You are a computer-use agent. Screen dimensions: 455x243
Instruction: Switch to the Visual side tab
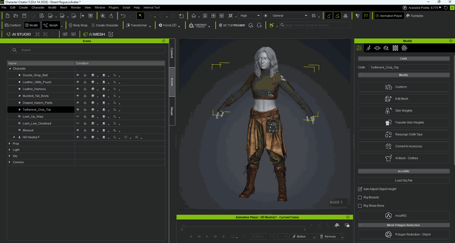pyautogui.click(x=172, y=111)
